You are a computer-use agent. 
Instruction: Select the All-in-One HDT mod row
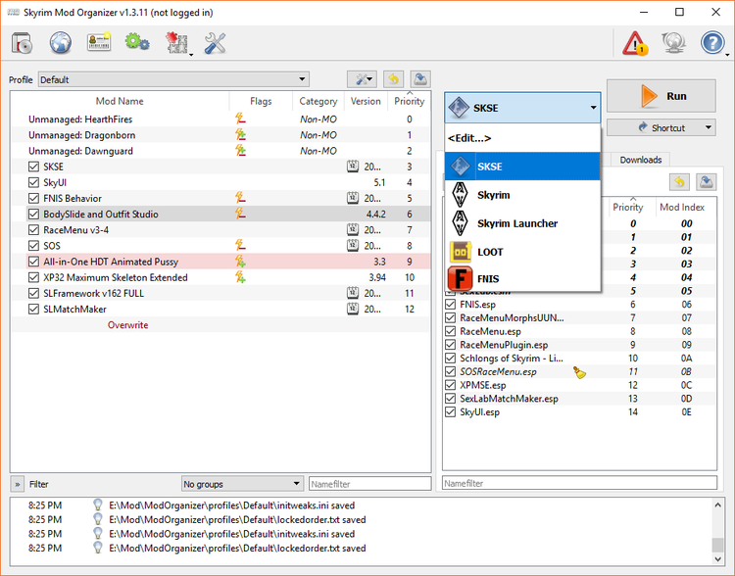point(220,261)
